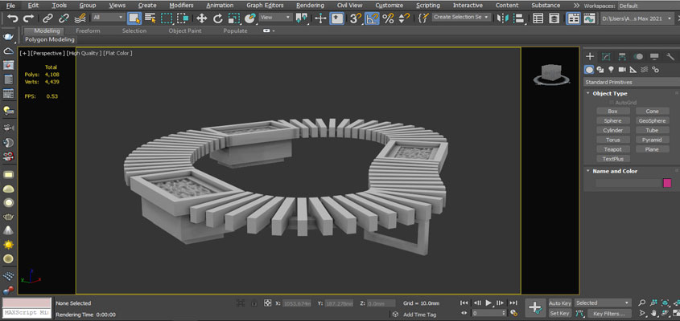680x321 pixels.
Task: Toggle Keyboard Shortcut Override button
Action: [337, 18]
